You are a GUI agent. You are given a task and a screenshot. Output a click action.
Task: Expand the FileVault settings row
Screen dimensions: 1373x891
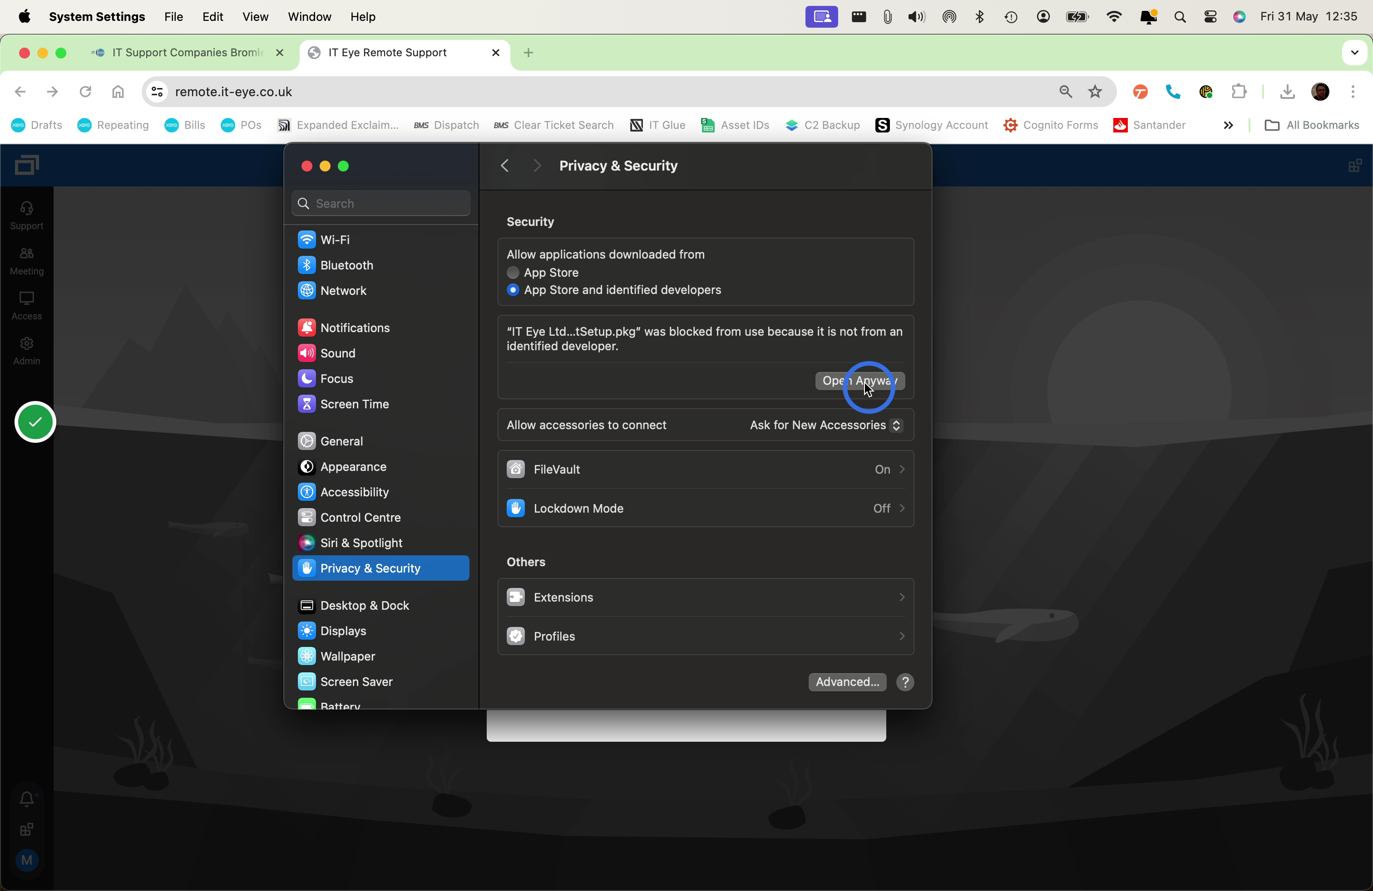coord(705,469)
